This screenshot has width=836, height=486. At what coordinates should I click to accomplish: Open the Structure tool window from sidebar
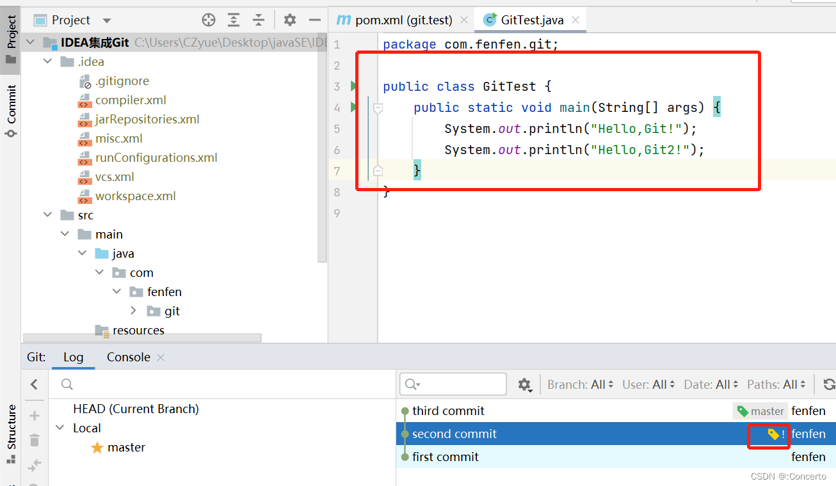coord(11,434)
